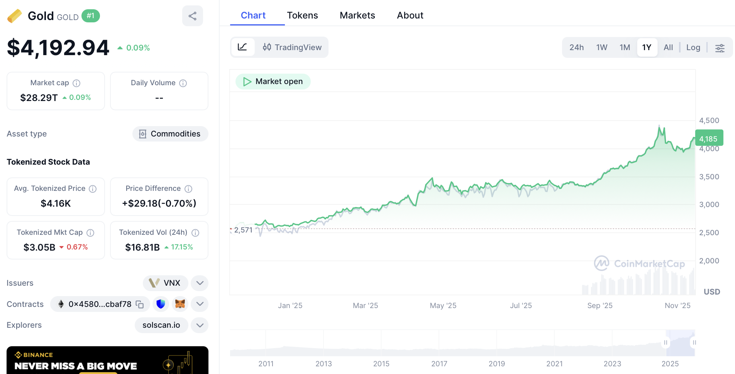Toggle the Log scale option

click(693, 47)
